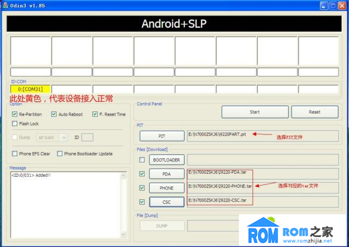
Task: Minimize the Odin3 window
Action: 324,5
